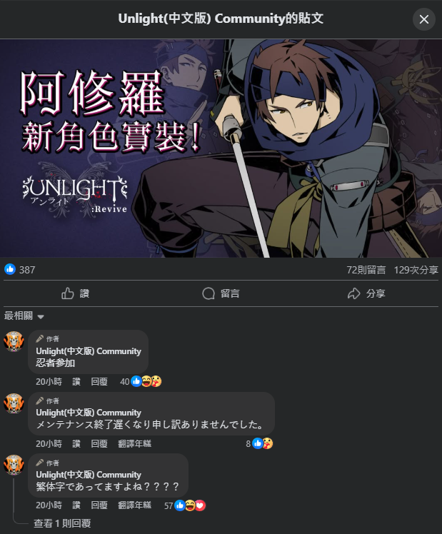Reply to the メンテナンス comment with 回覆

coord(99,444)
